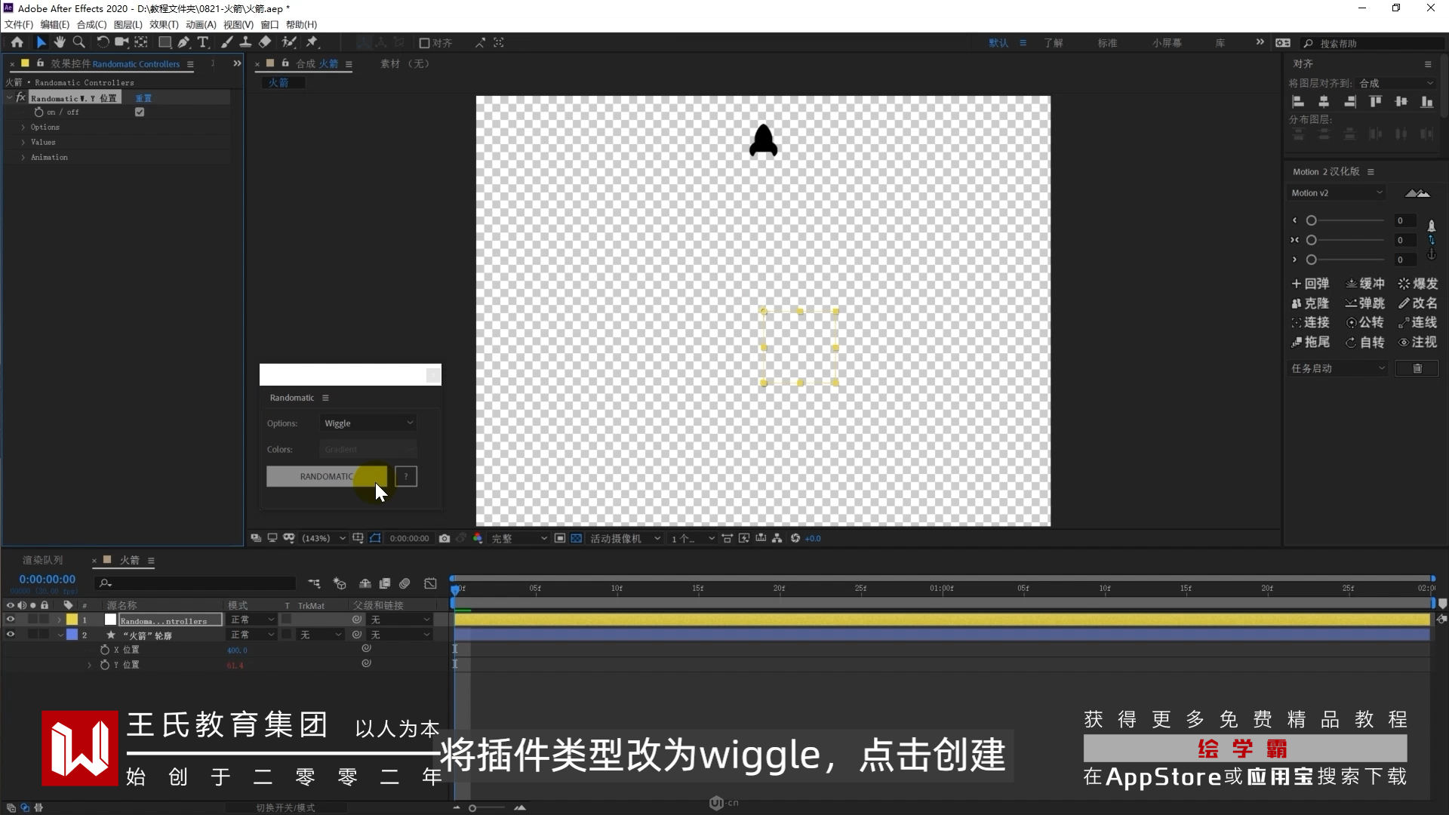Select the Puppet Pin tool in the toolbar
This screenshot has height=815, width=1449.
312,43
